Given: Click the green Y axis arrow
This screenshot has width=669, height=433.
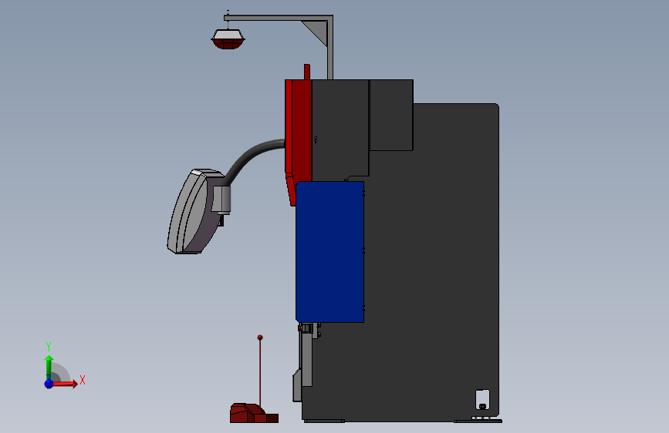Looking at the screenshot, I should coord(49,368).
